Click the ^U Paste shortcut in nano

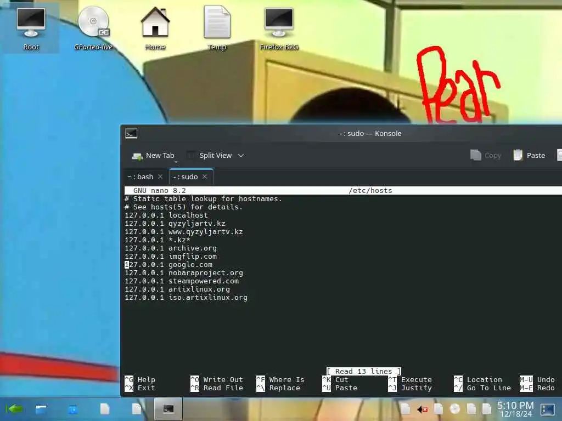click(x=339, y=388)
